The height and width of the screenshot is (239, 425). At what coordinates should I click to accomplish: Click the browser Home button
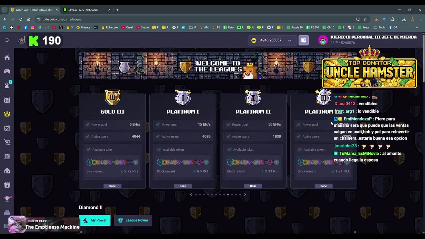click(x=29, y=19)
